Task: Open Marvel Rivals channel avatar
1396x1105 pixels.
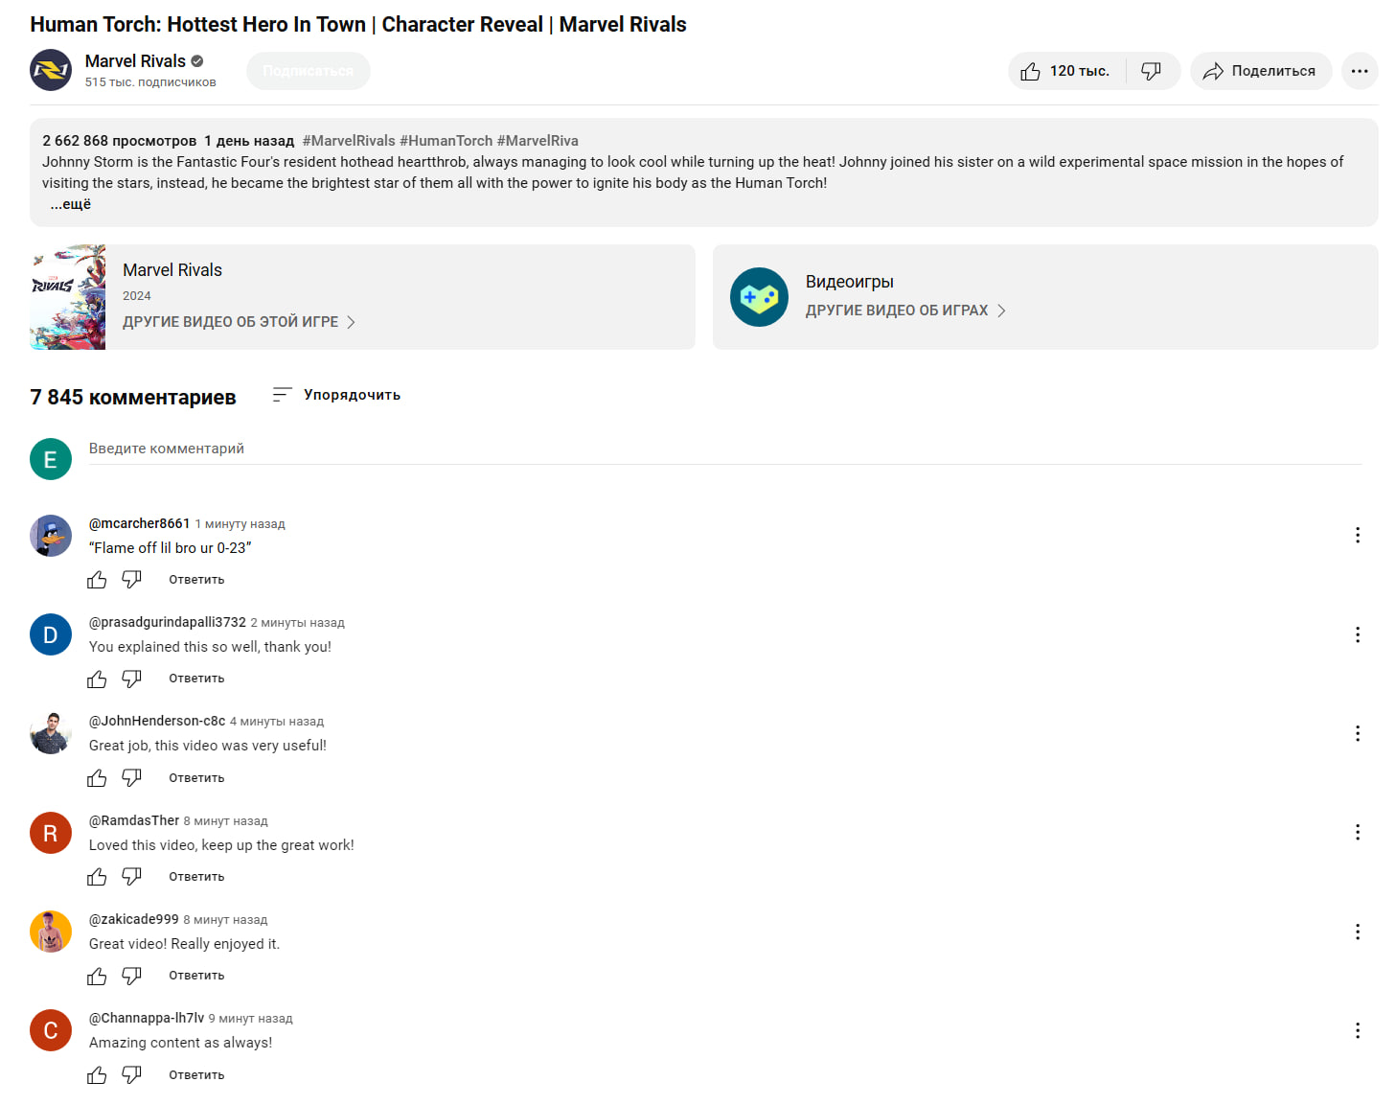Action: (51, 70)
